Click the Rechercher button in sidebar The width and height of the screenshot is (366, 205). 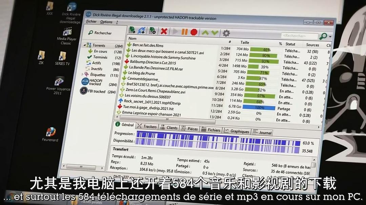tap(100, 33)
